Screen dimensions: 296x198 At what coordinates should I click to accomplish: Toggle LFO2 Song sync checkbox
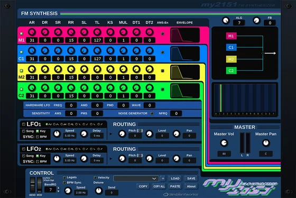[x=24, y=156]
